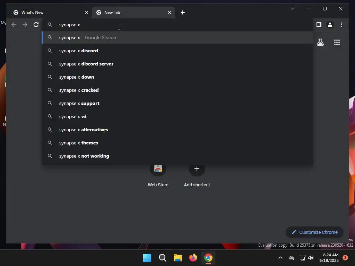
Task: Switch to the New Tab tab
Action: [x=133, y=12]
